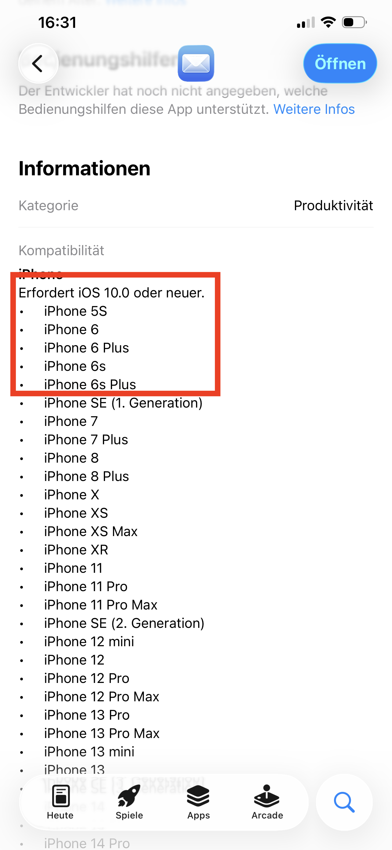Tap the iPhone 13 mini entry

[89, 752]
